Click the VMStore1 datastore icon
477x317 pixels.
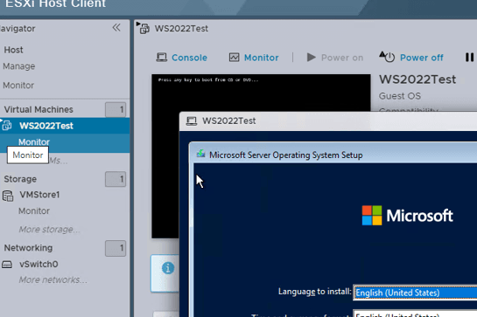(x=8, y=196)
